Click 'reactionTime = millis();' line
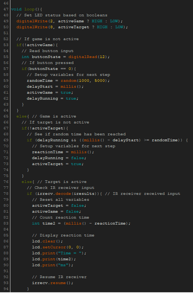 (x=63, y=152)
